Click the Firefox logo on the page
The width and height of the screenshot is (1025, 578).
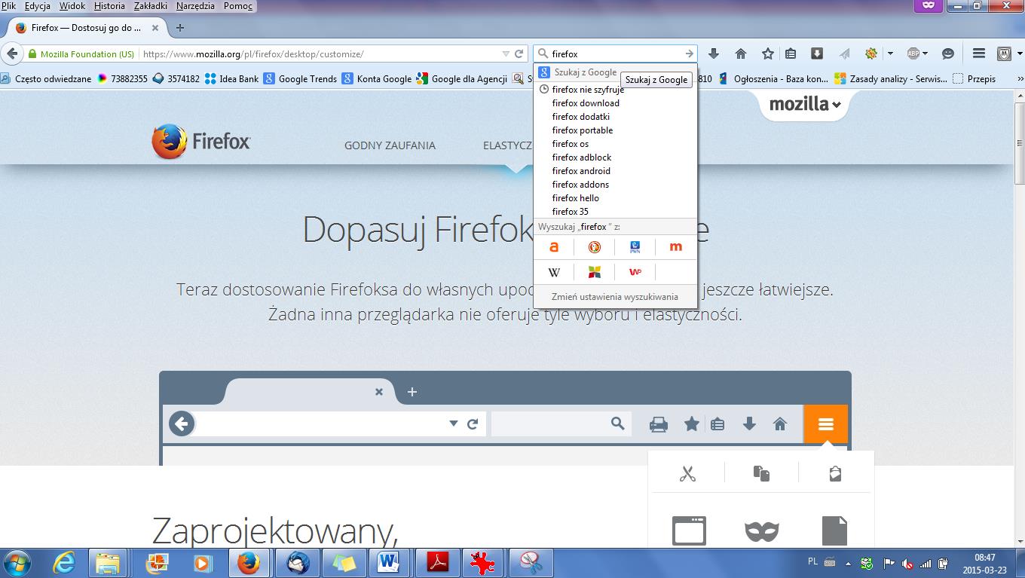click(201, 142)
